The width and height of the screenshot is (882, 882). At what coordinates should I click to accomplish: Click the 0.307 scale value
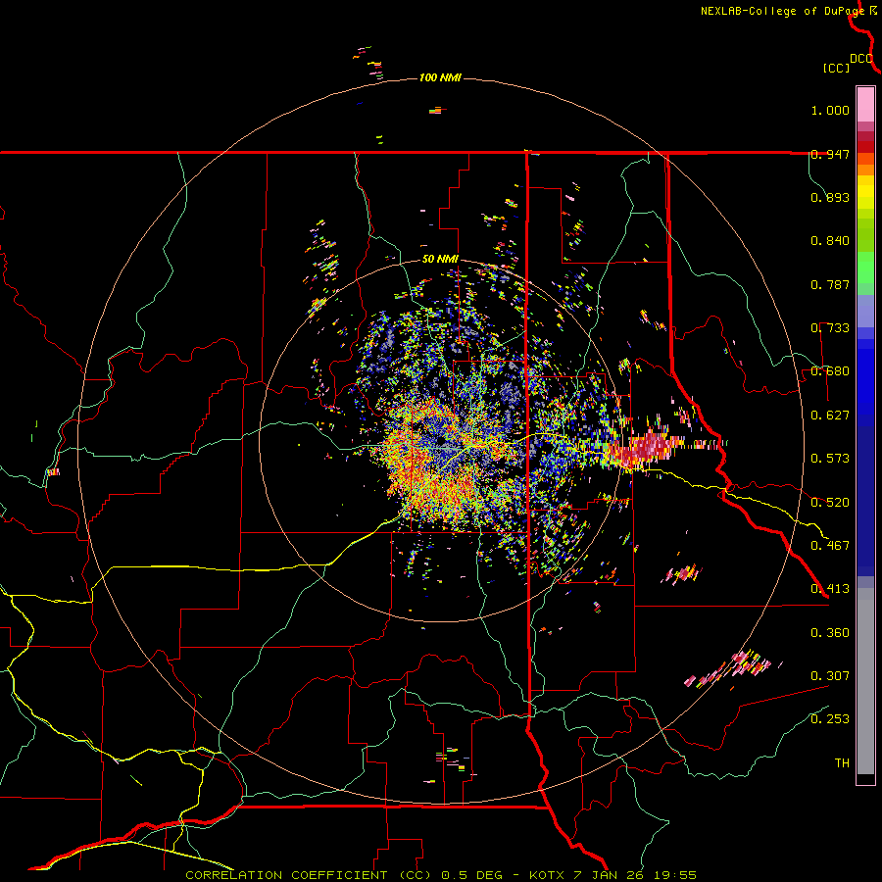(x=830, y=676)
